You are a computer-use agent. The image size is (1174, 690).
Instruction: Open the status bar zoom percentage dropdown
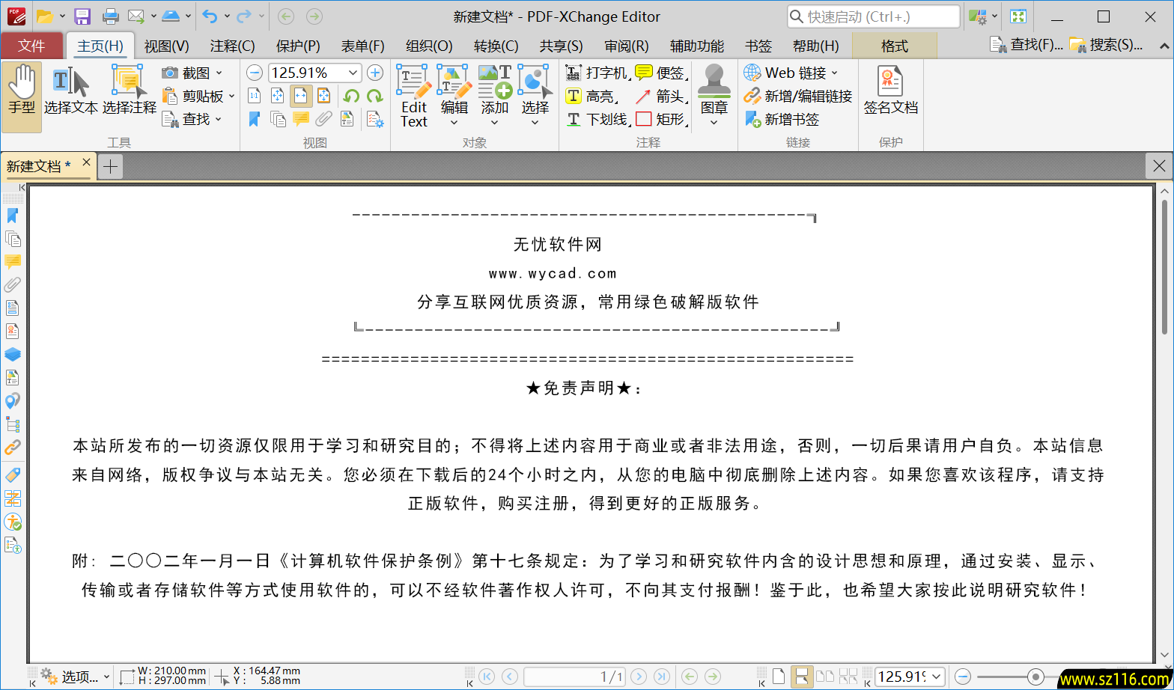pyautogui.click(x=937, y=677)
